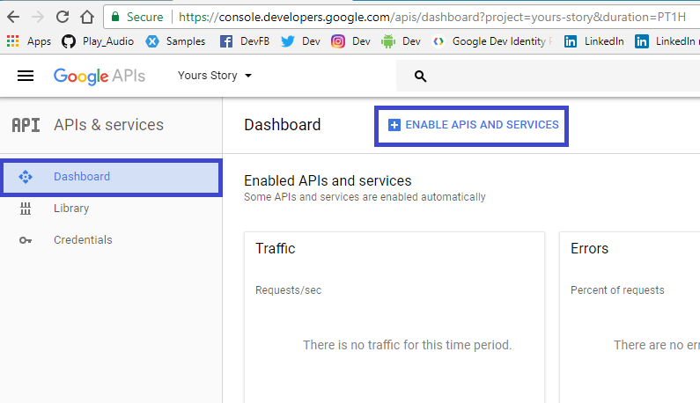The height and width of the screenshot is (403, 700).
Task: Open the Twitter Dev bookmark
Action: [x=300, y=41]
